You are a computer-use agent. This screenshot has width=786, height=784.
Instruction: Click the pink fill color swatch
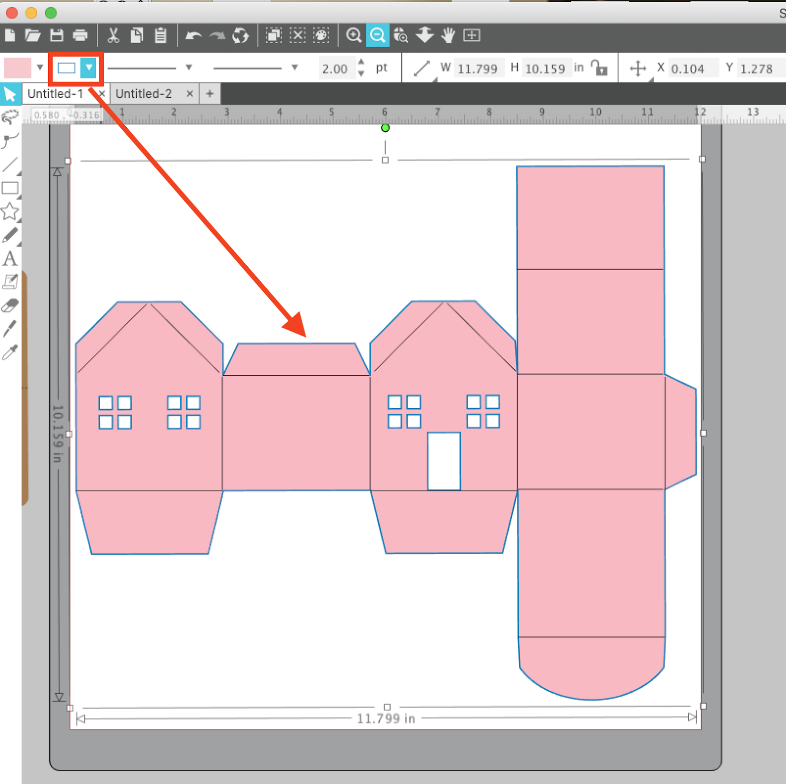[17, 68]
